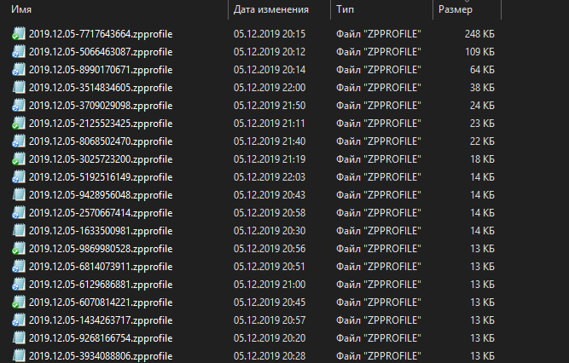Click file icon of 2019.12.05-9268166754.zpprofile

[19, 338]
